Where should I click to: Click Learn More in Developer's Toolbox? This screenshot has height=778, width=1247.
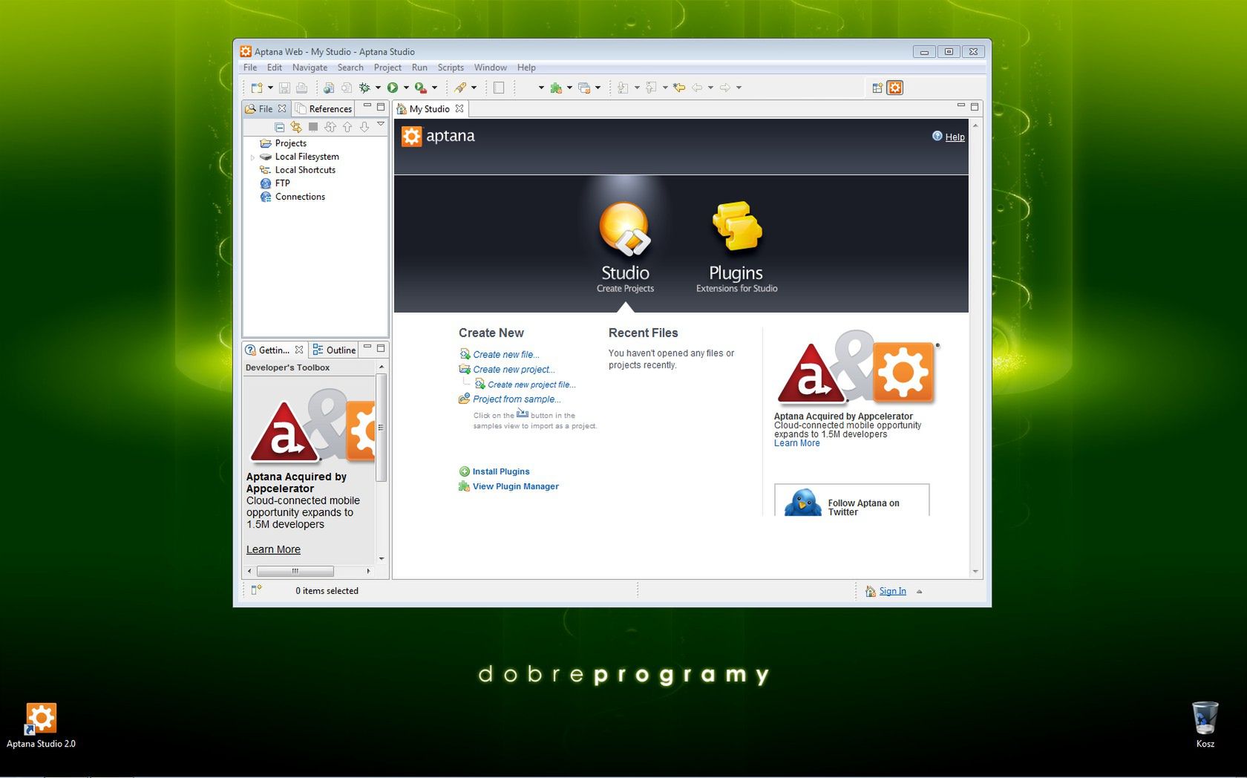click(273, 549)
